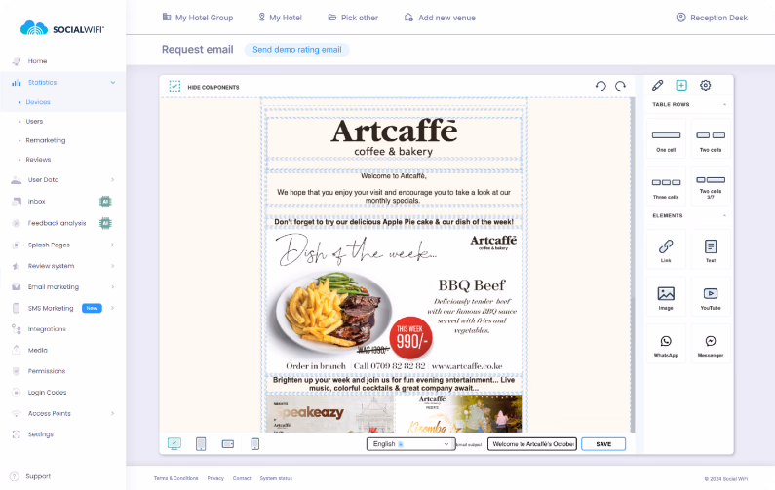Select Devices under Statistics
775x490 pixels.
tap(38, 102)
